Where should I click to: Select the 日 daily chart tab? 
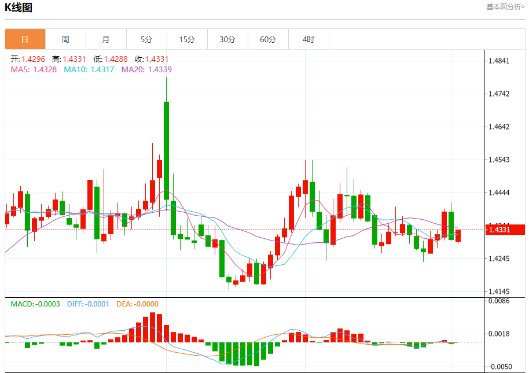click(25, 39)
